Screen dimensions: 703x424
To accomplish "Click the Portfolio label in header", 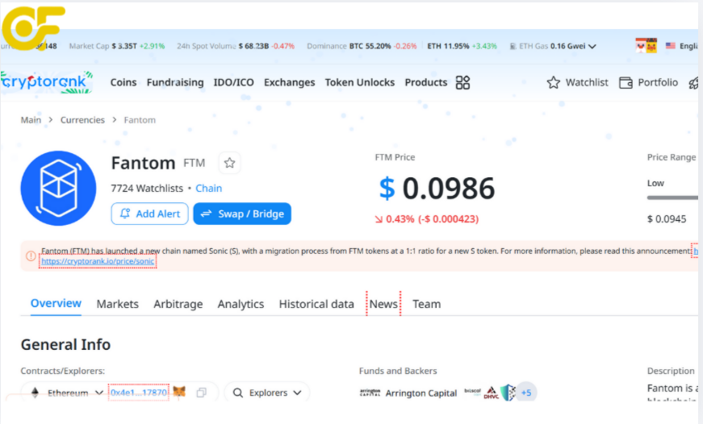I will click(658, 82).
